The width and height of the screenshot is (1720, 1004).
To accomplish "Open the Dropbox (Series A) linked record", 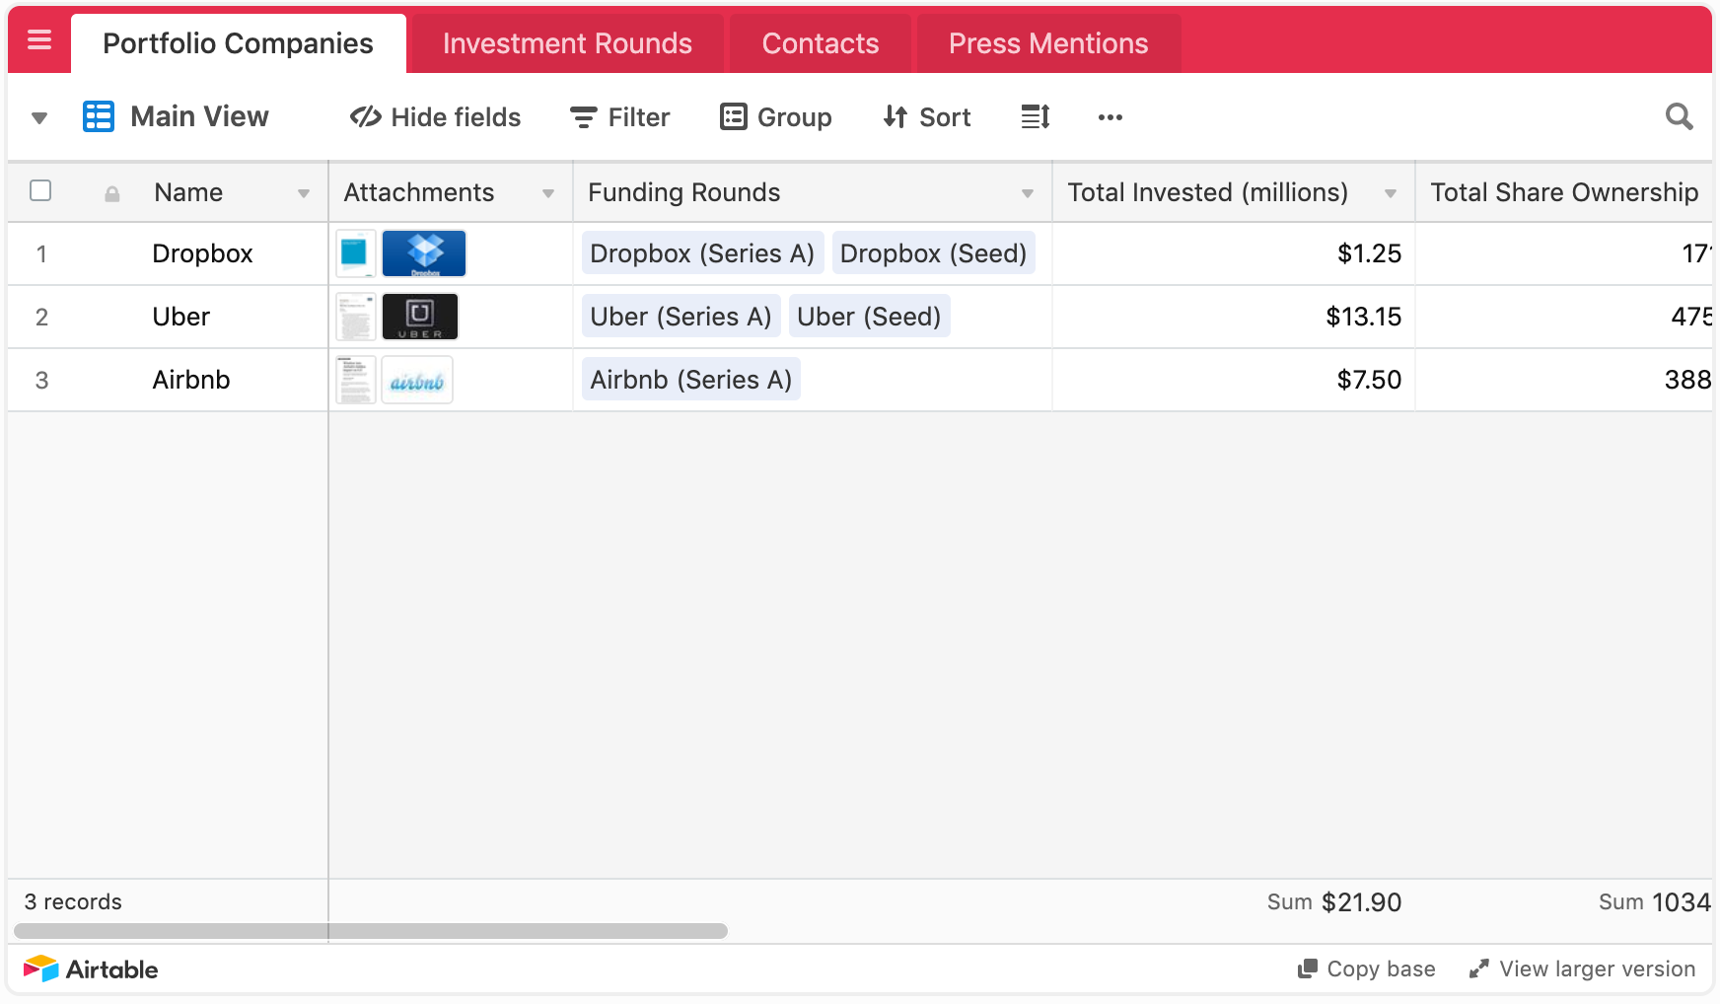I will [702, 253].
